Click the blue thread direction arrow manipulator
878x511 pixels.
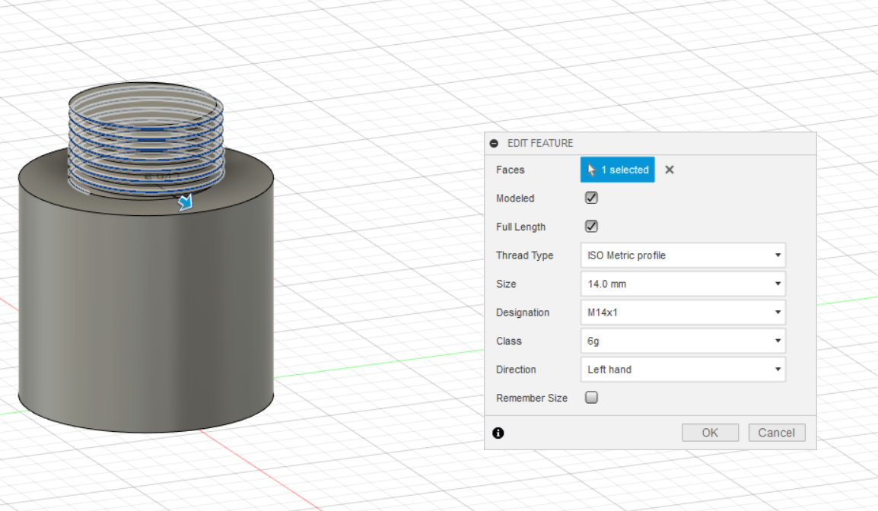[x=185, y=202]
